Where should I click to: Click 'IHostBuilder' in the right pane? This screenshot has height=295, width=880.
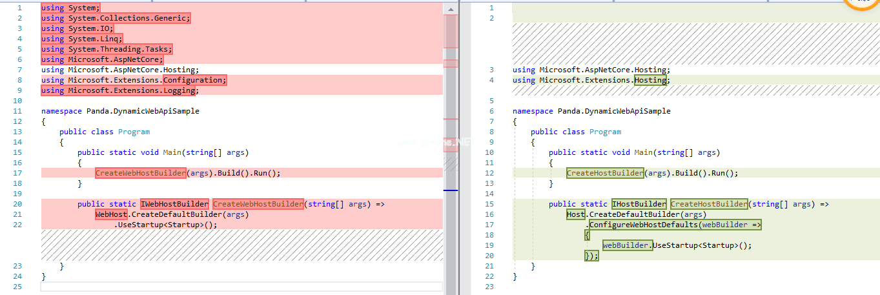pos(639,204)
